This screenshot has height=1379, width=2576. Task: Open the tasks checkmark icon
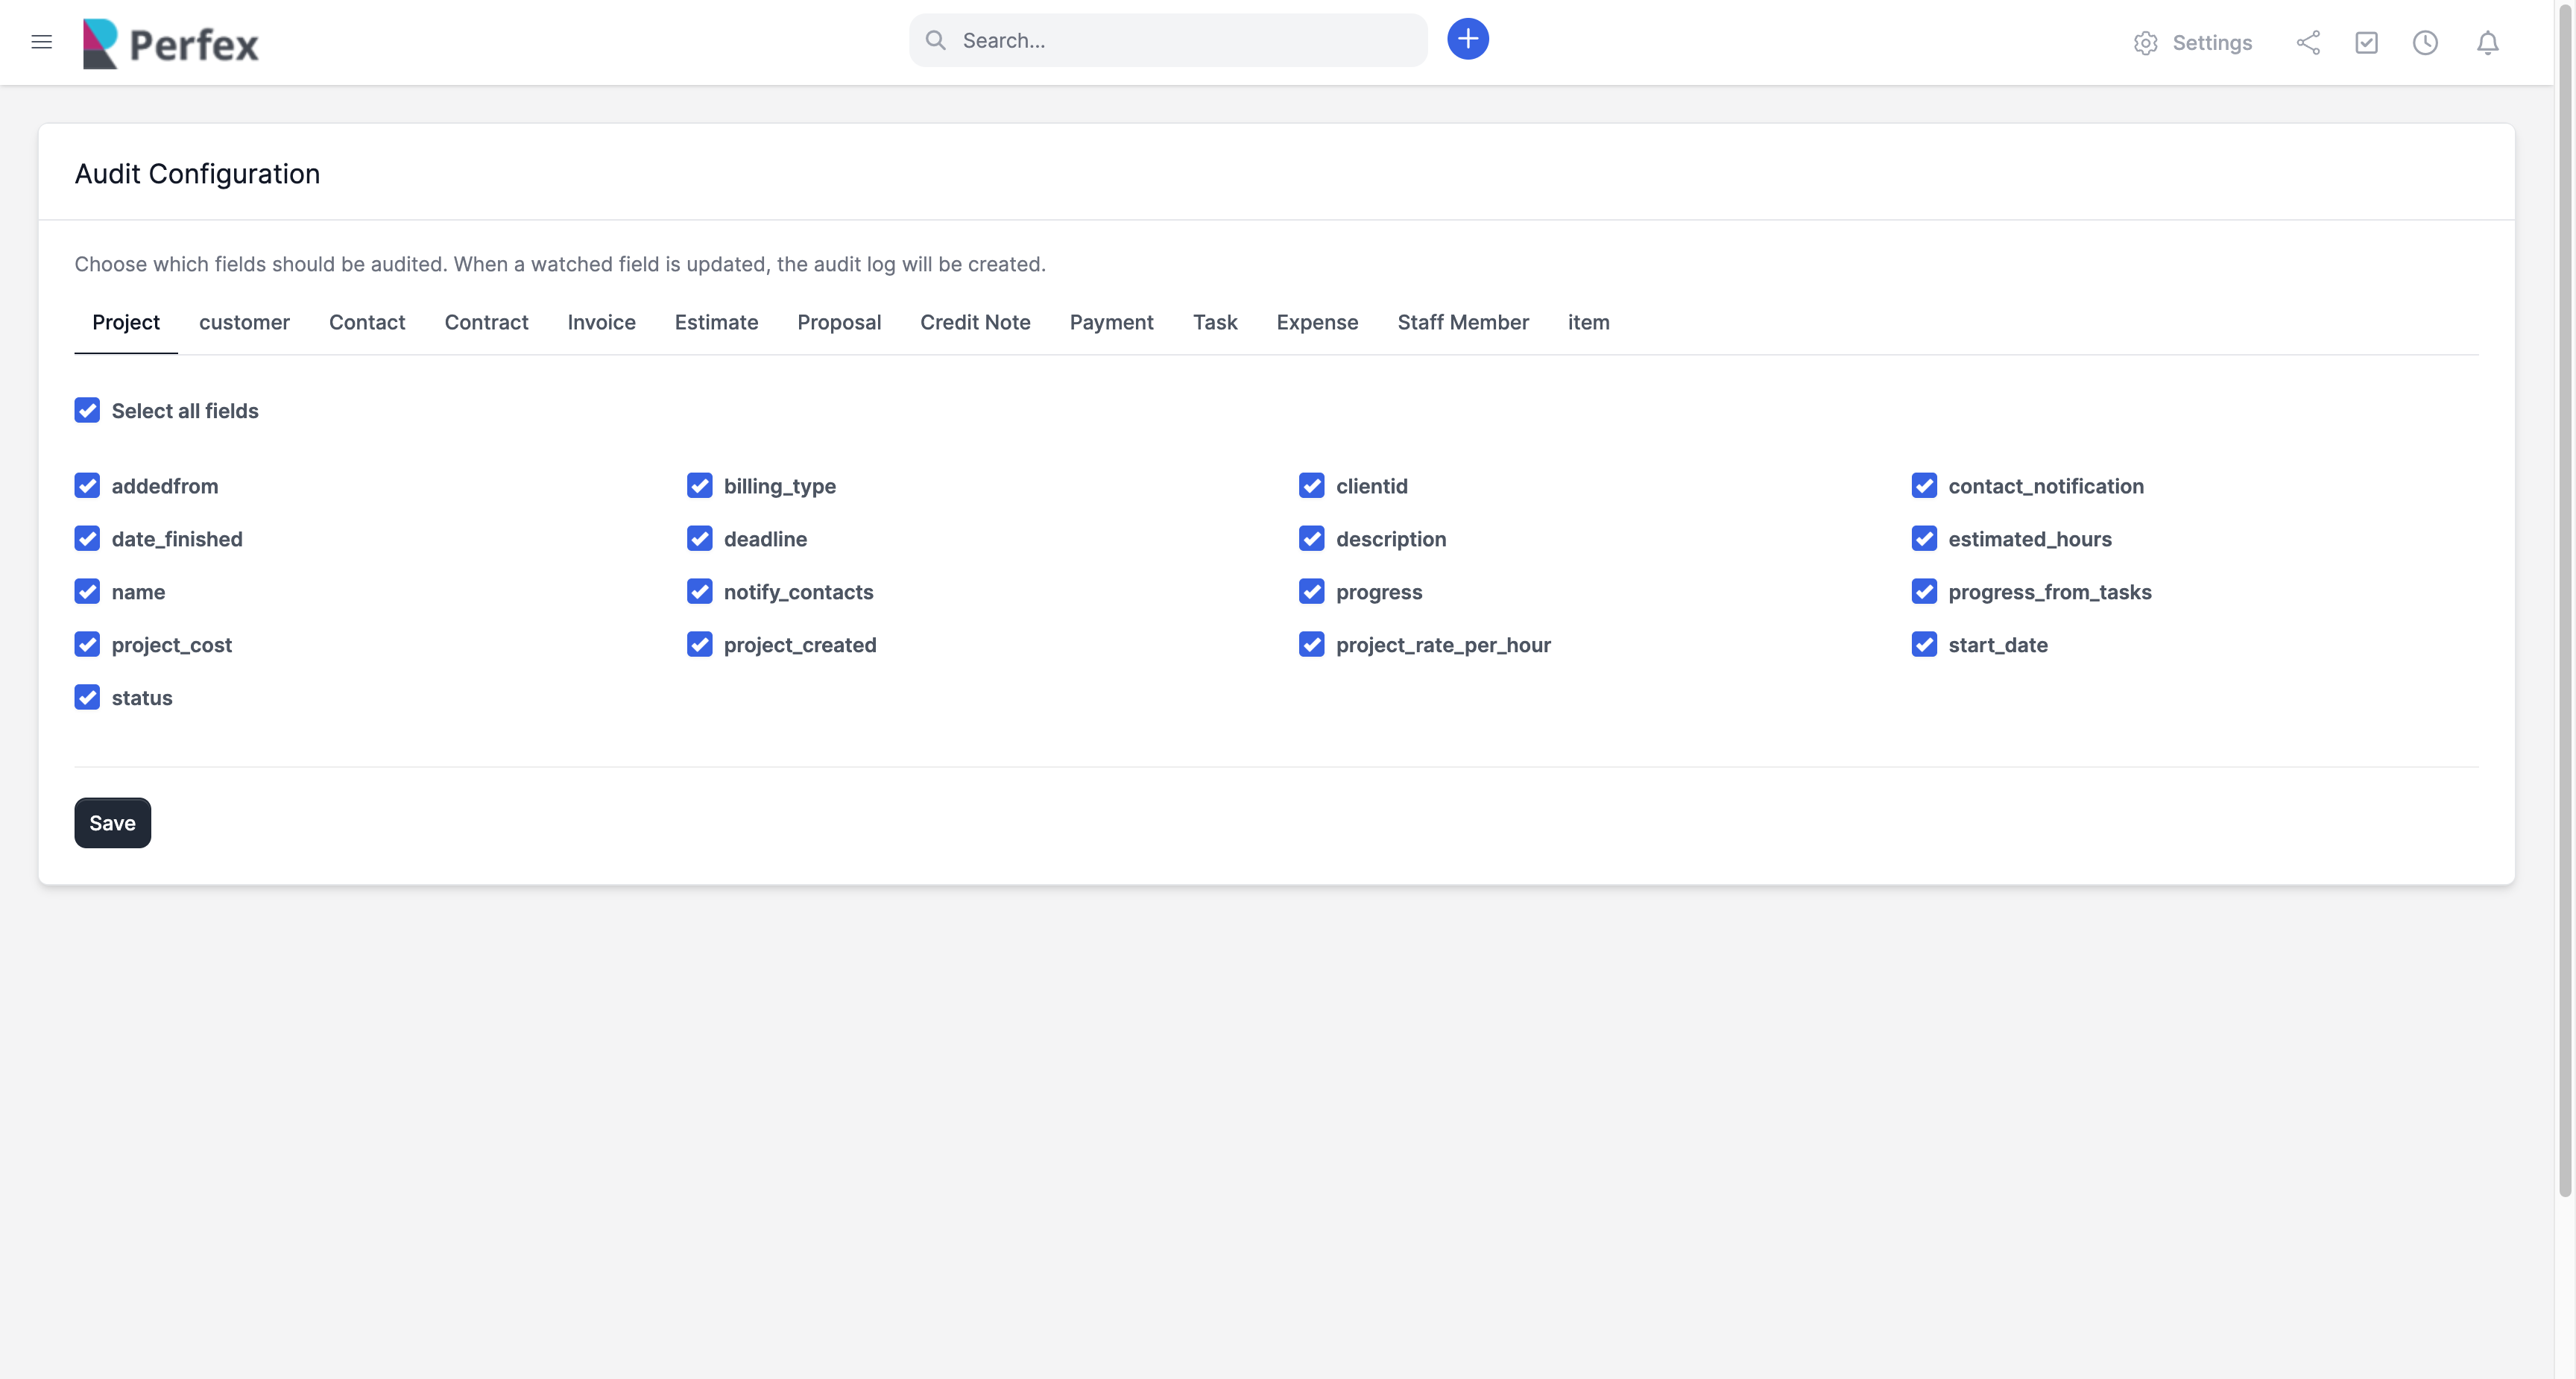coord(2366,43)
